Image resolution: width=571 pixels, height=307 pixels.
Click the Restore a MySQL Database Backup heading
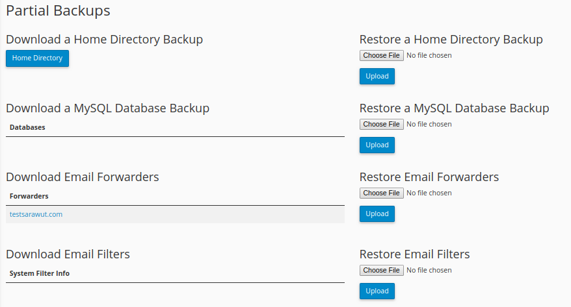pyautogui.click(x=454, y=108)
